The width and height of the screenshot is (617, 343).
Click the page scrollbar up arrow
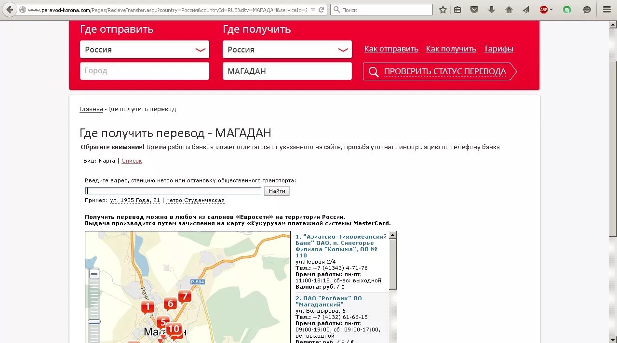[613, 24]
